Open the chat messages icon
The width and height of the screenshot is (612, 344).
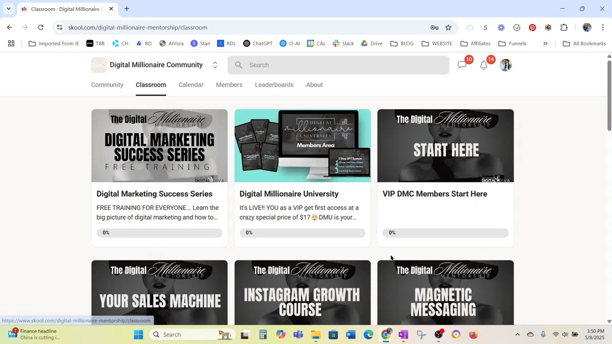(x=462, y=65)
